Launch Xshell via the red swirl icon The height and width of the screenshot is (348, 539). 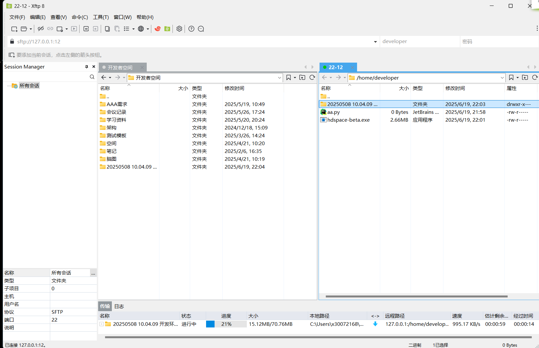(x=157, y=29)
